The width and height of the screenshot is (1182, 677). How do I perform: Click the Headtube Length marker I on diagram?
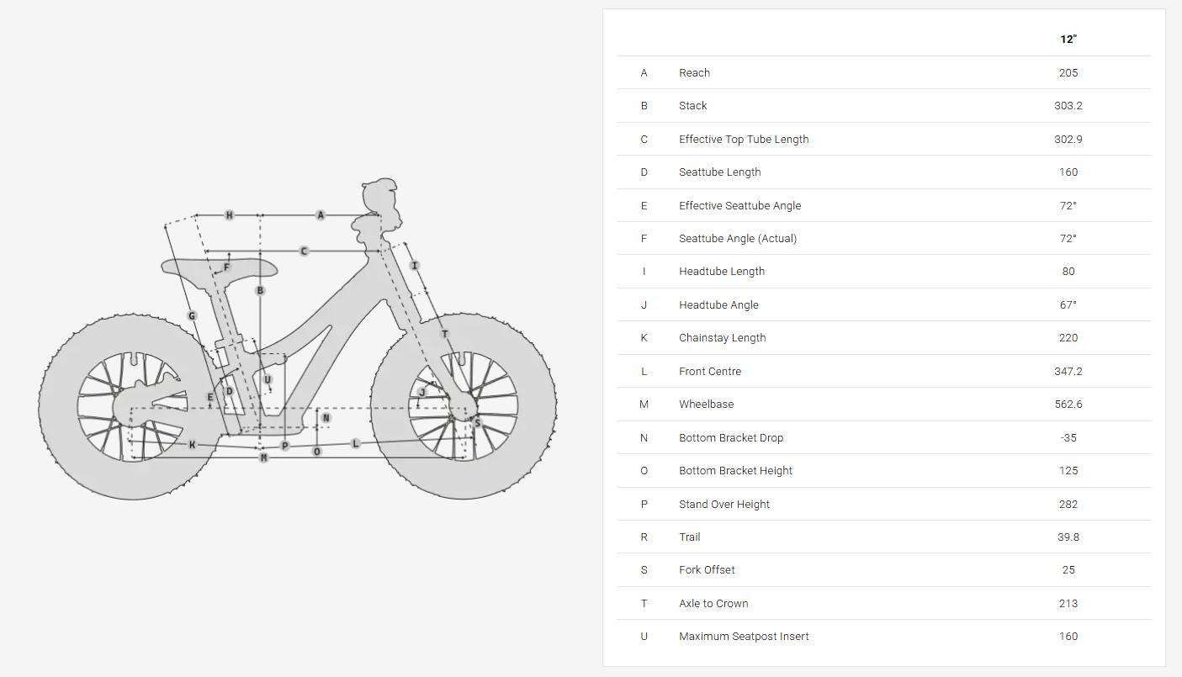(414, 266)
